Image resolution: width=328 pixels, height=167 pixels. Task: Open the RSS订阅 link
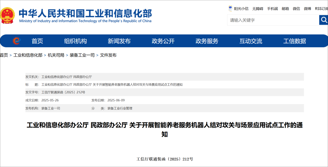322,9
